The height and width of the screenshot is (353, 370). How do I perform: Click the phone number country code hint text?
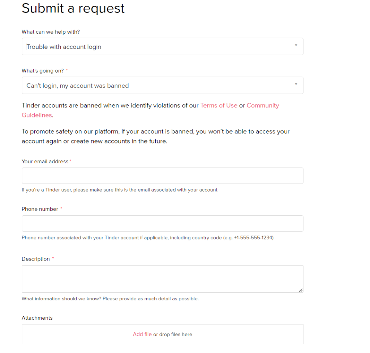147,238
